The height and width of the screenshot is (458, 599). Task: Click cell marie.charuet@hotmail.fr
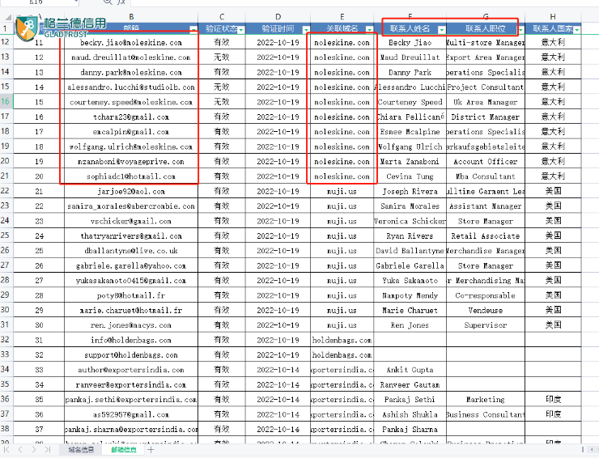pos(131,310)
